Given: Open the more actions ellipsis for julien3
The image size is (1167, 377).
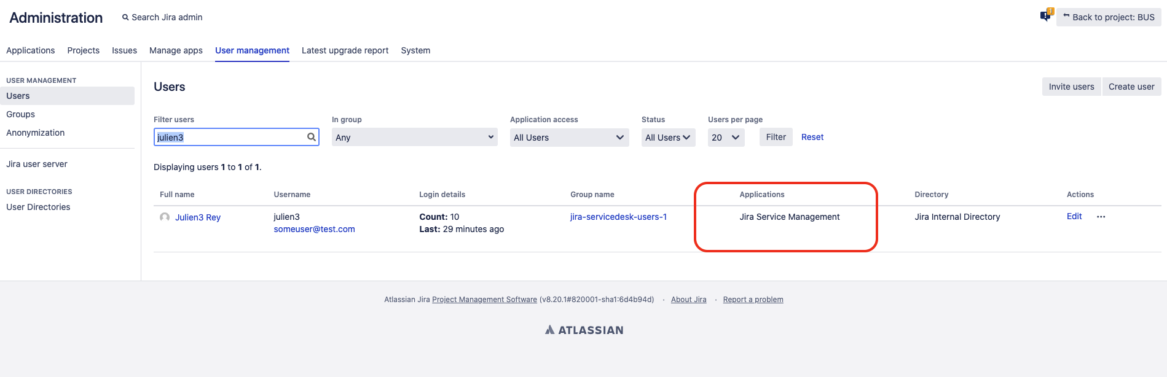Looking at the screenshot, I should tap(1101, 217).
